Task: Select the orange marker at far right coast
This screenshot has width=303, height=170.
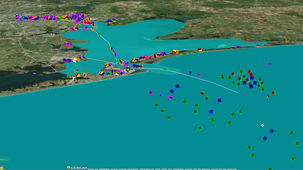Action: [287, 40]
